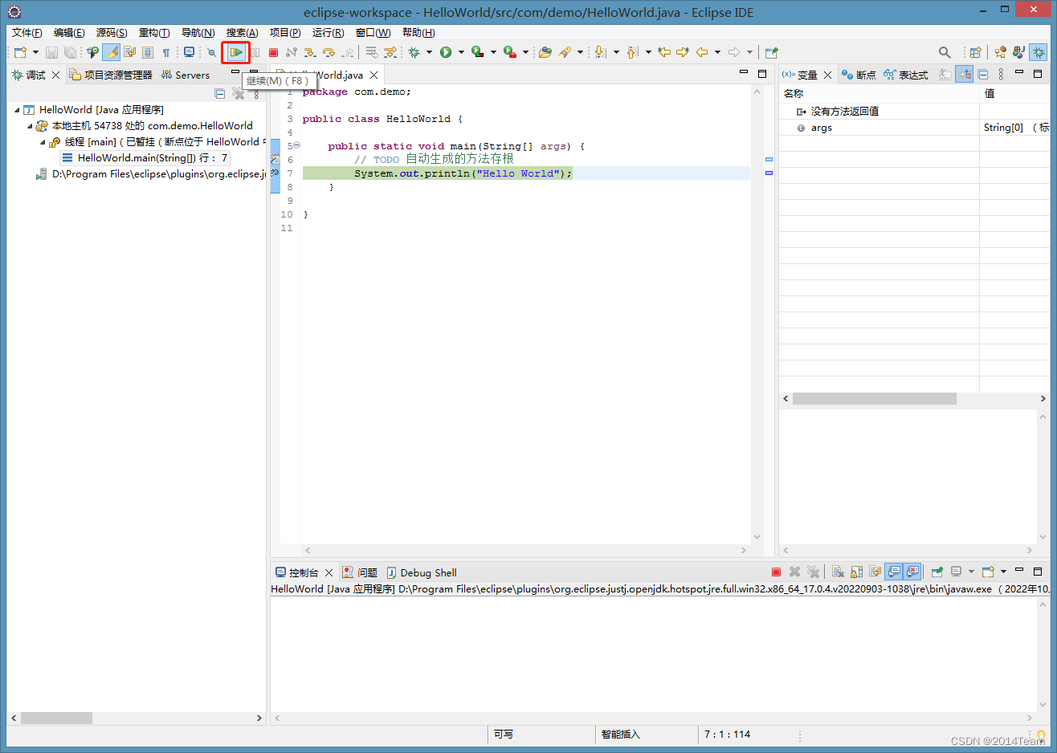Toggle Show Console on standard output change
Image resolution: width=1057 pixels, height=753 pixels.
(x=894, y=572)
